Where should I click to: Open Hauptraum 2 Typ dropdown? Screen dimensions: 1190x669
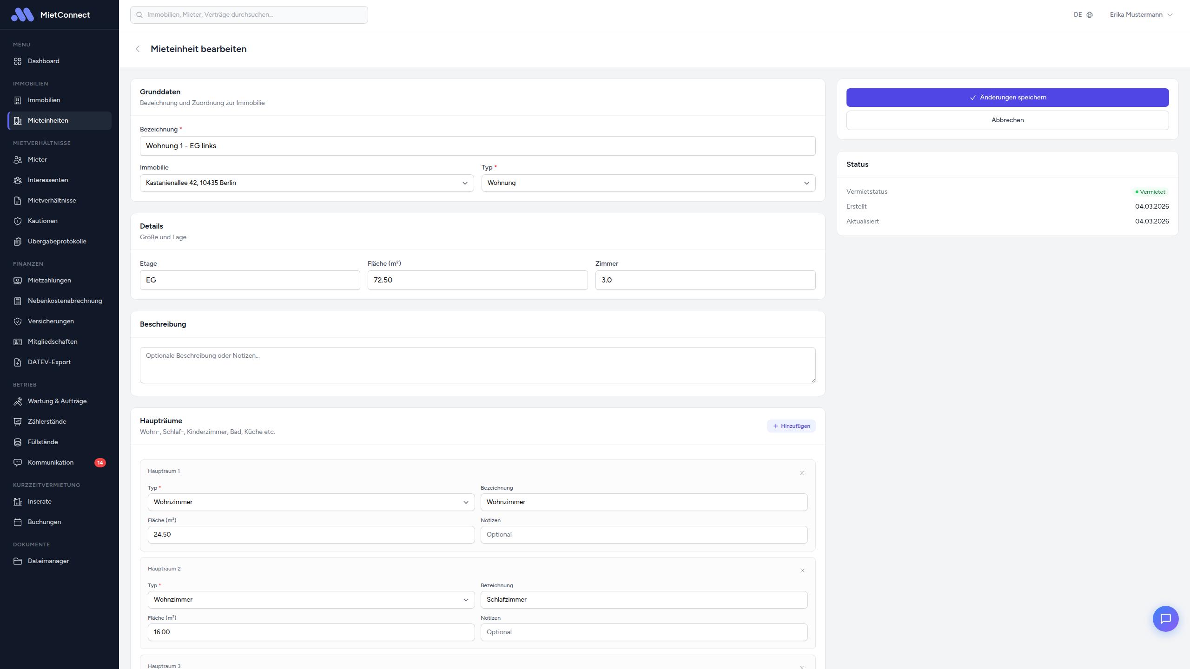point(311,600)
